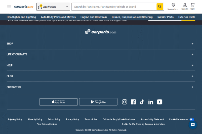Open the TikTok social link
This screenshot has width=202, height=134.
(142, 102)
